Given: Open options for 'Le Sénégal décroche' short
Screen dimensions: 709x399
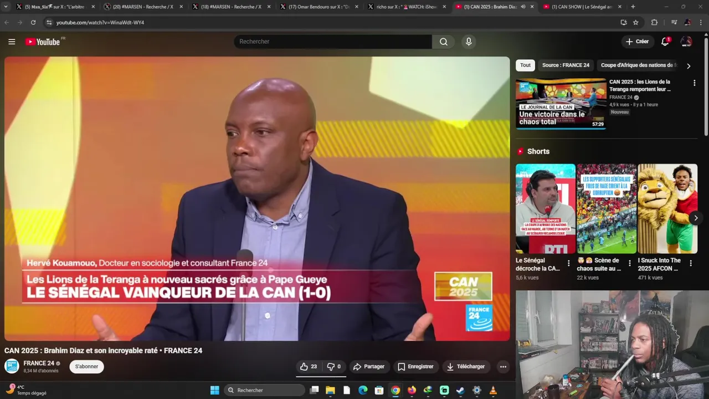Looking at the screenshot, I should click(568, 263).
